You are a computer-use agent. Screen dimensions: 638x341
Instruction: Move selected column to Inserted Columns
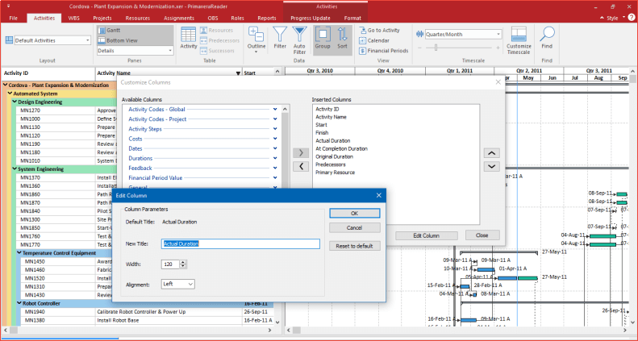click(x=301, y=153)
